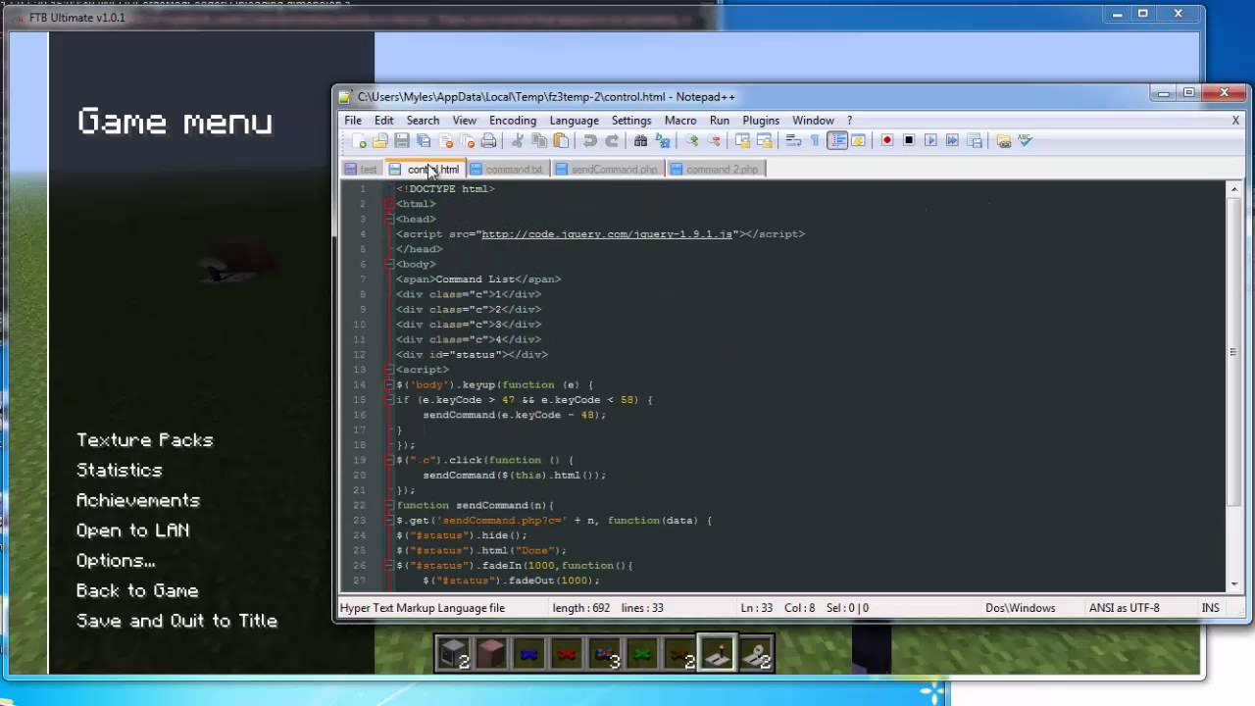Click the editor scrollbar up arrow
Viewport: 1255px width, 706px height.
[x=1234, y=189]
